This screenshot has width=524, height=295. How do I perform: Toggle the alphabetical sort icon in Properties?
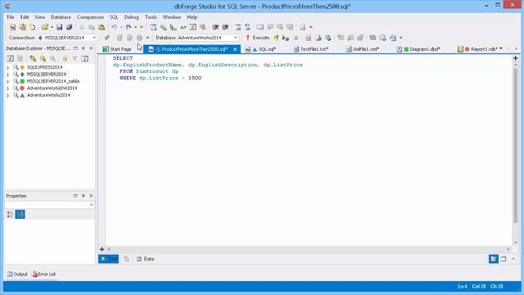[x=20, y=215]
